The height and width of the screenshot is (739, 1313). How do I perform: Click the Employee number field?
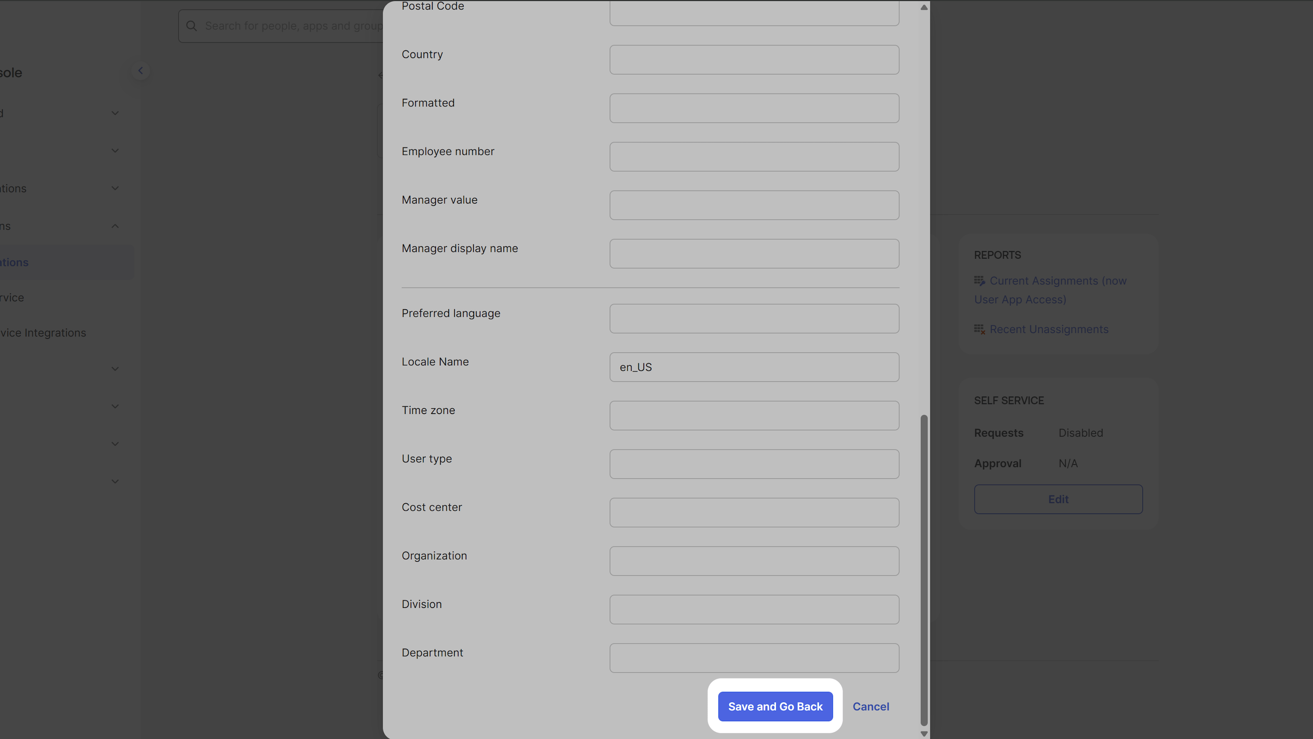[x=754, y=157]
